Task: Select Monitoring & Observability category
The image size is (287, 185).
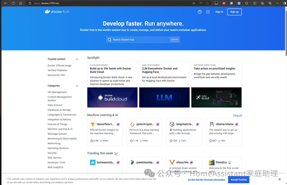Action: [62, 139]
